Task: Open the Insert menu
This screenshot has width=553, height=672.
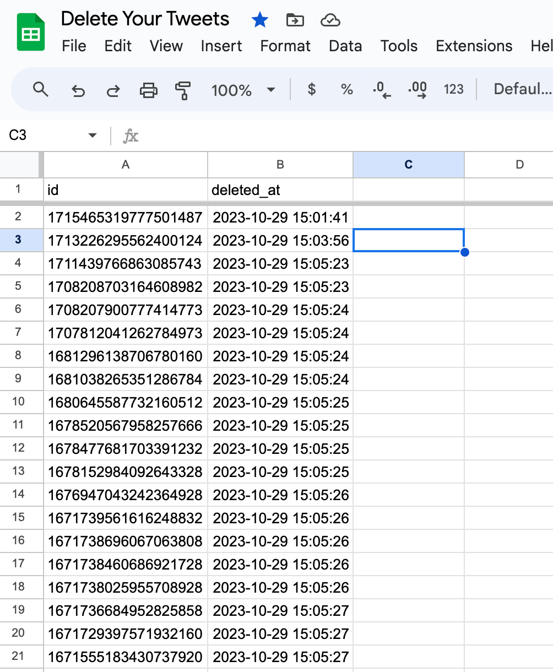Action: (221, 46)
